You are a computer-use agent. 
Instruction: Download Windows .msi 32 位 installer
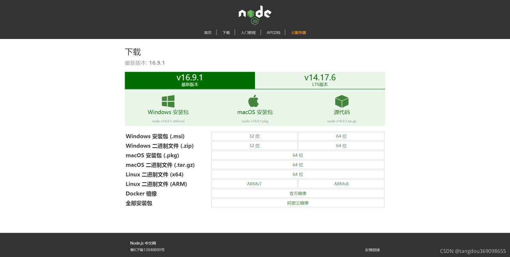(x=254, y=136)
